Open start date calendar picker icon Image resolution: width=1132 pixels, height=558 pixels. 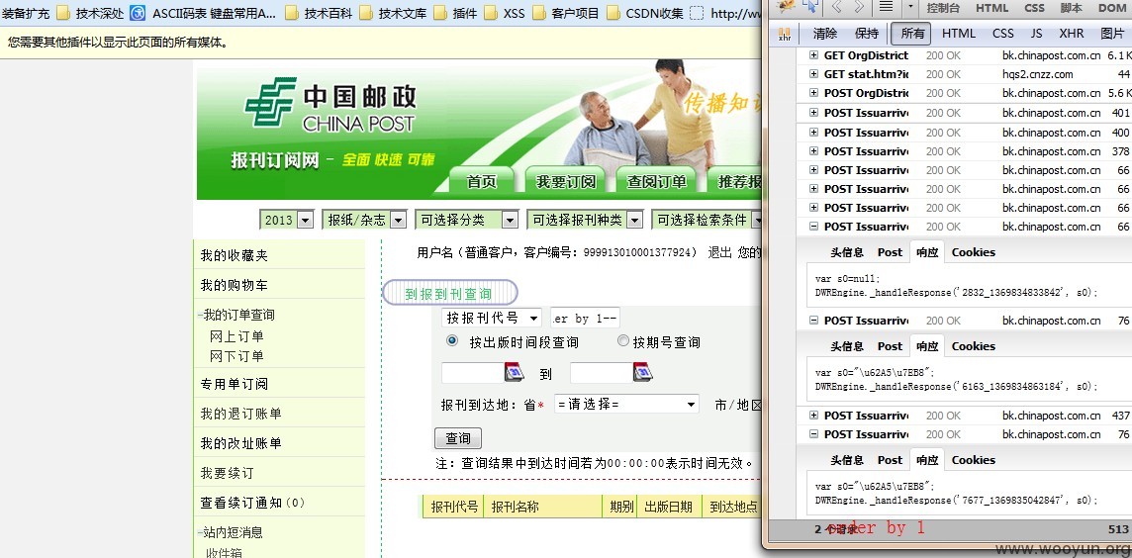pos(514,372)
